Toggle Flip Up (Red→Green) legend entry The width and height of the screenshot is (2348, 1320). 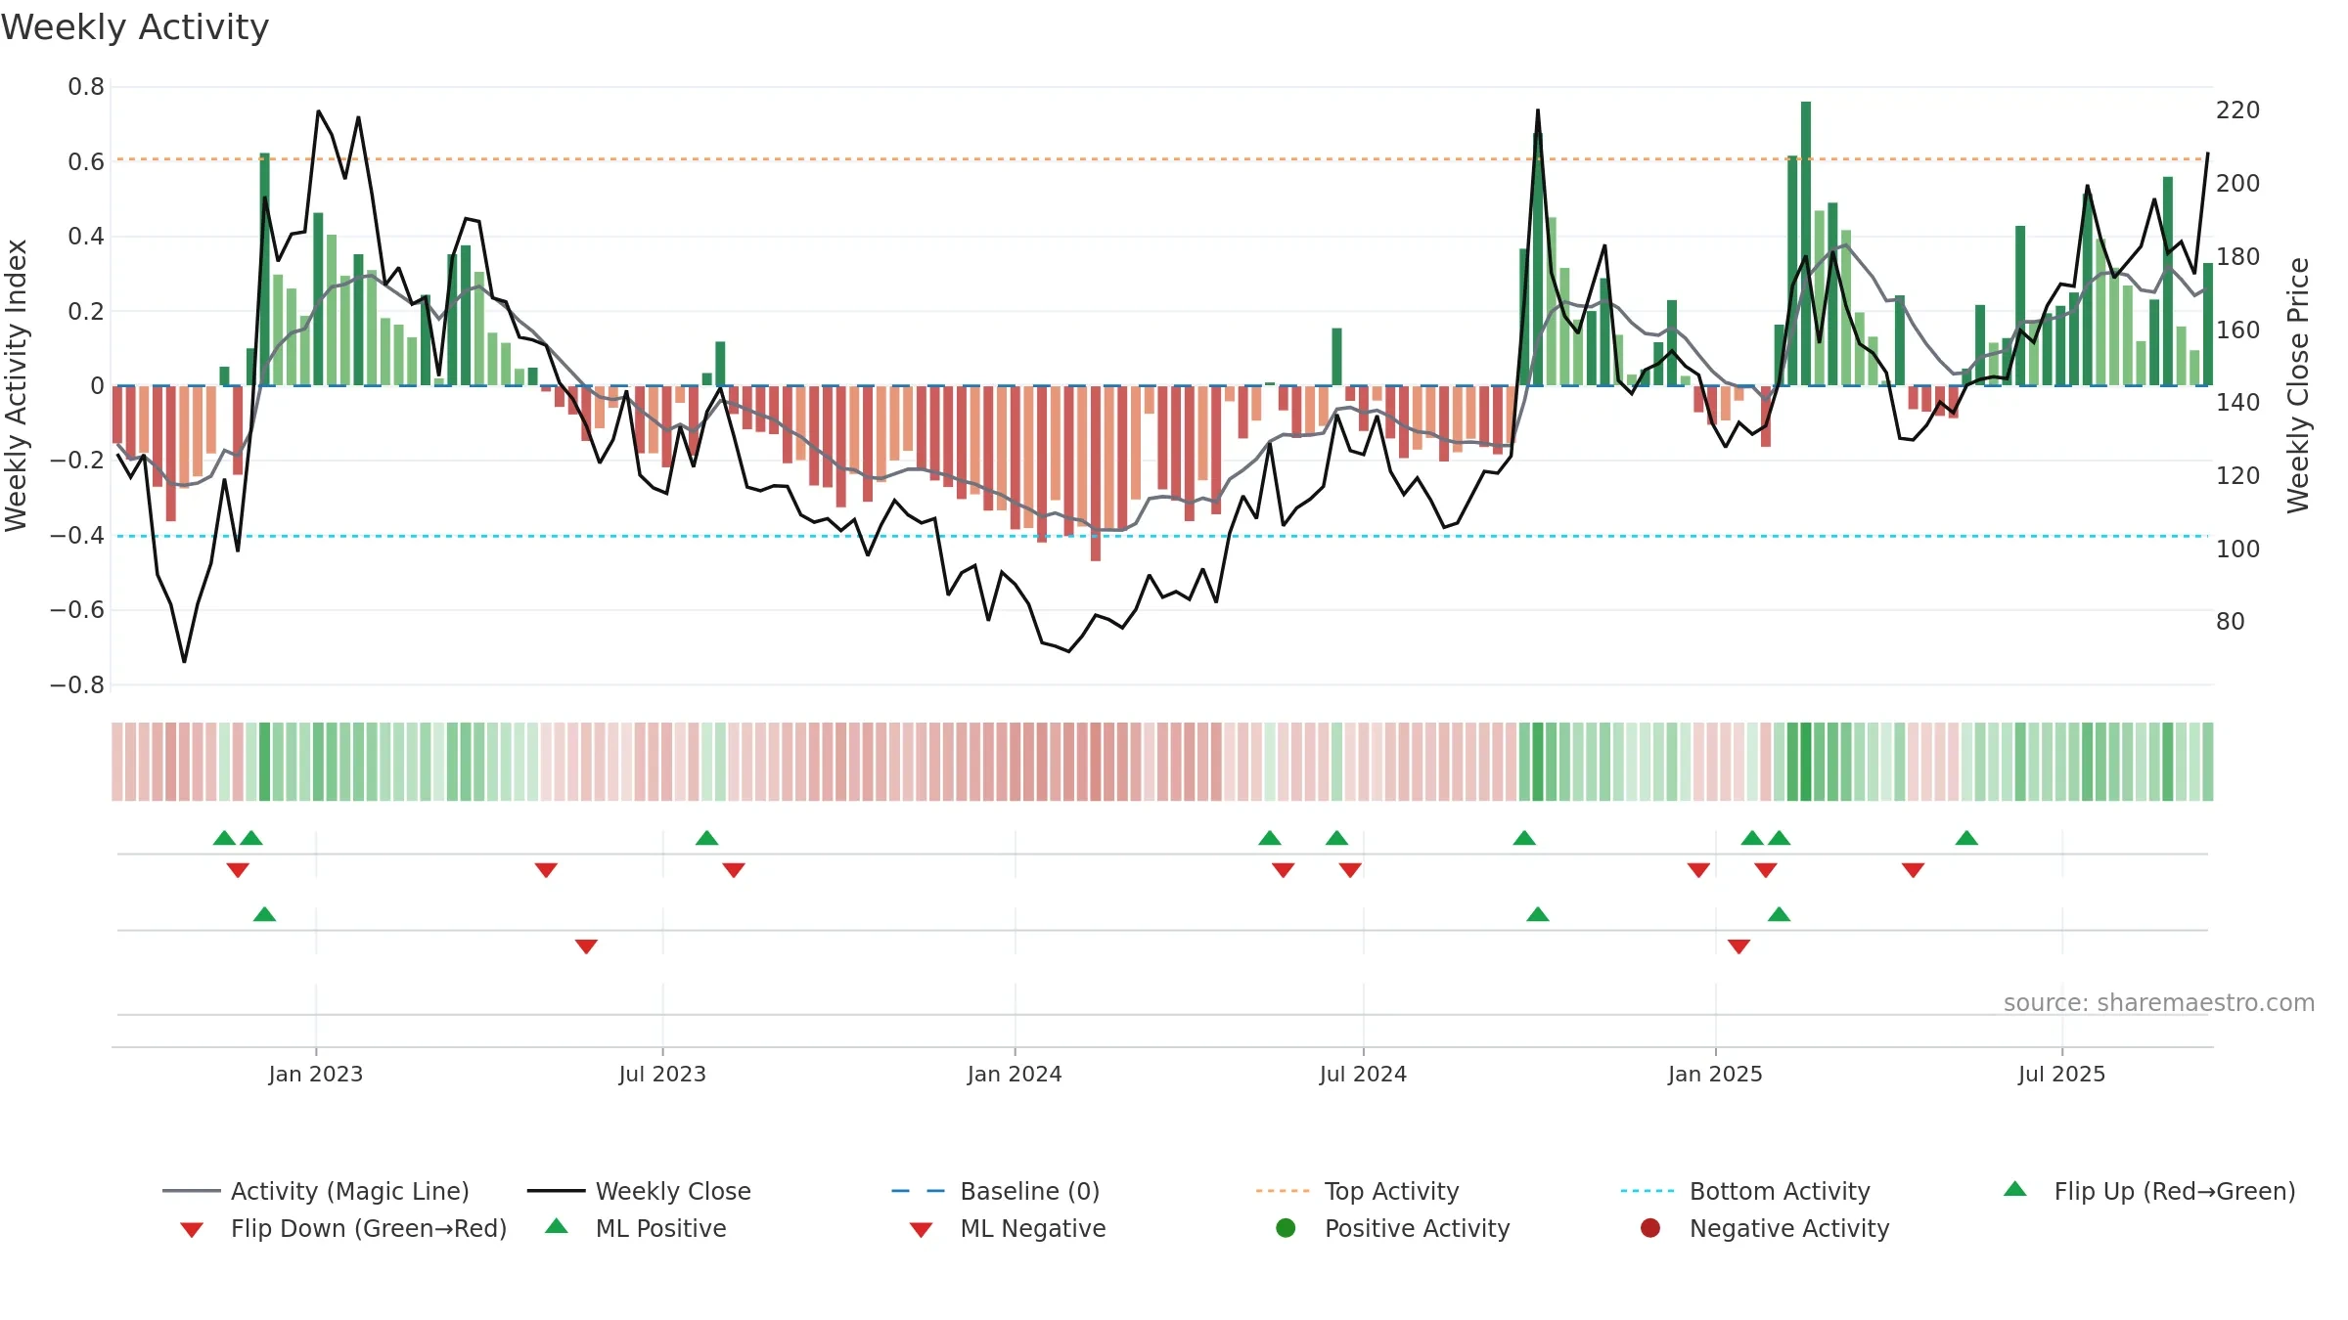point(2149,1191)
